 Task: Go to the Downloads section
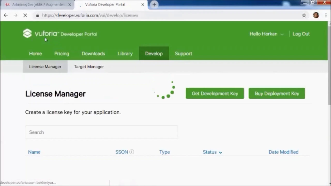[x=93, y=53]
